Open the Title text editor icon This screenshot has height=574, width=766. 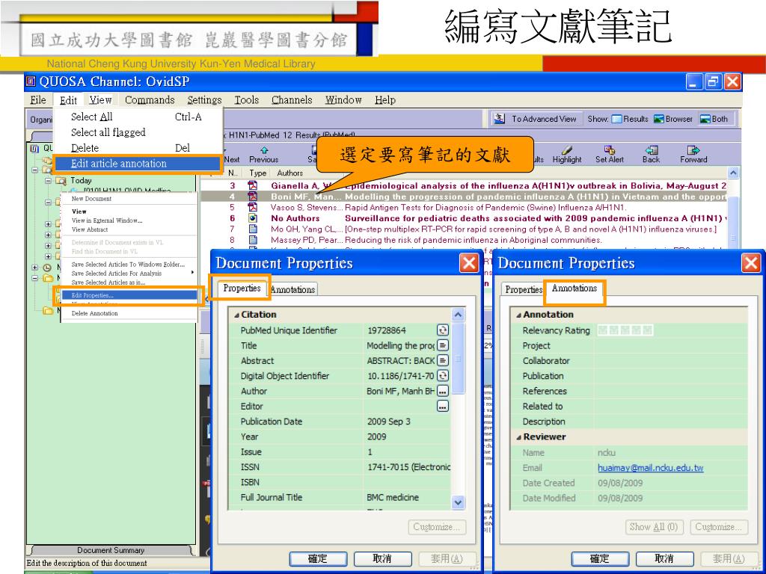click(443, 345)
